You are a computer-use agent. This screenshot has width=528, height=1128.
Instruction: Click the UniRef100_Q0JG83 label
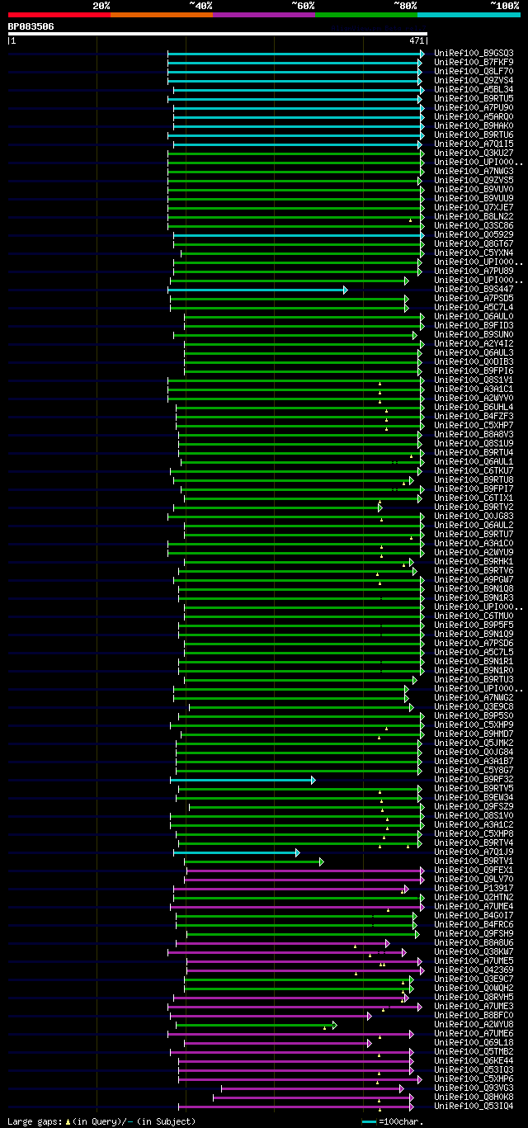[474, 517]
